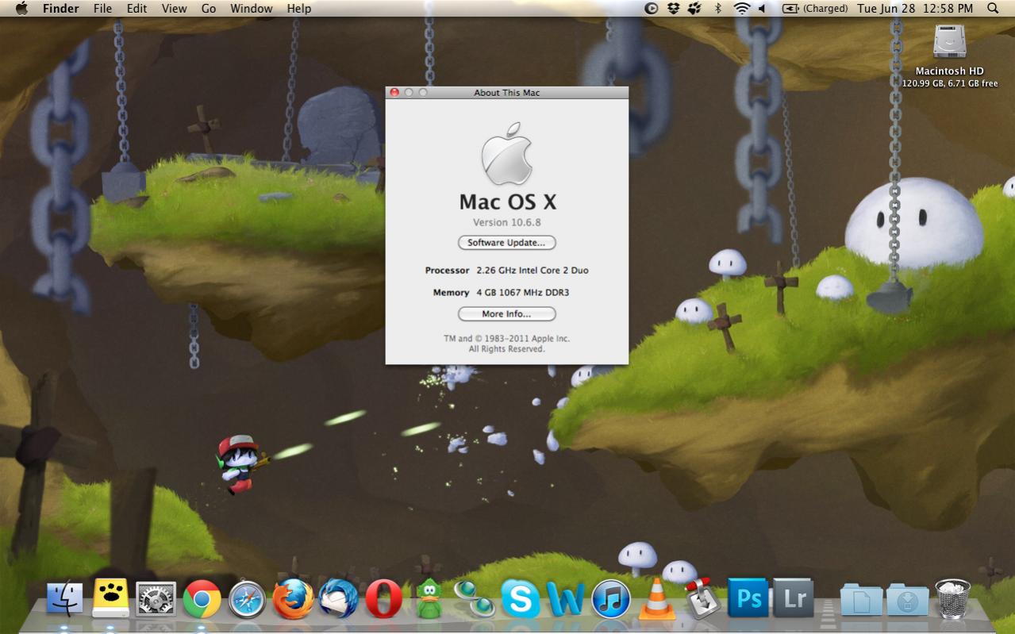Launch iTunes from the dock
The image size is (1015, 634).
coord(611,599)
